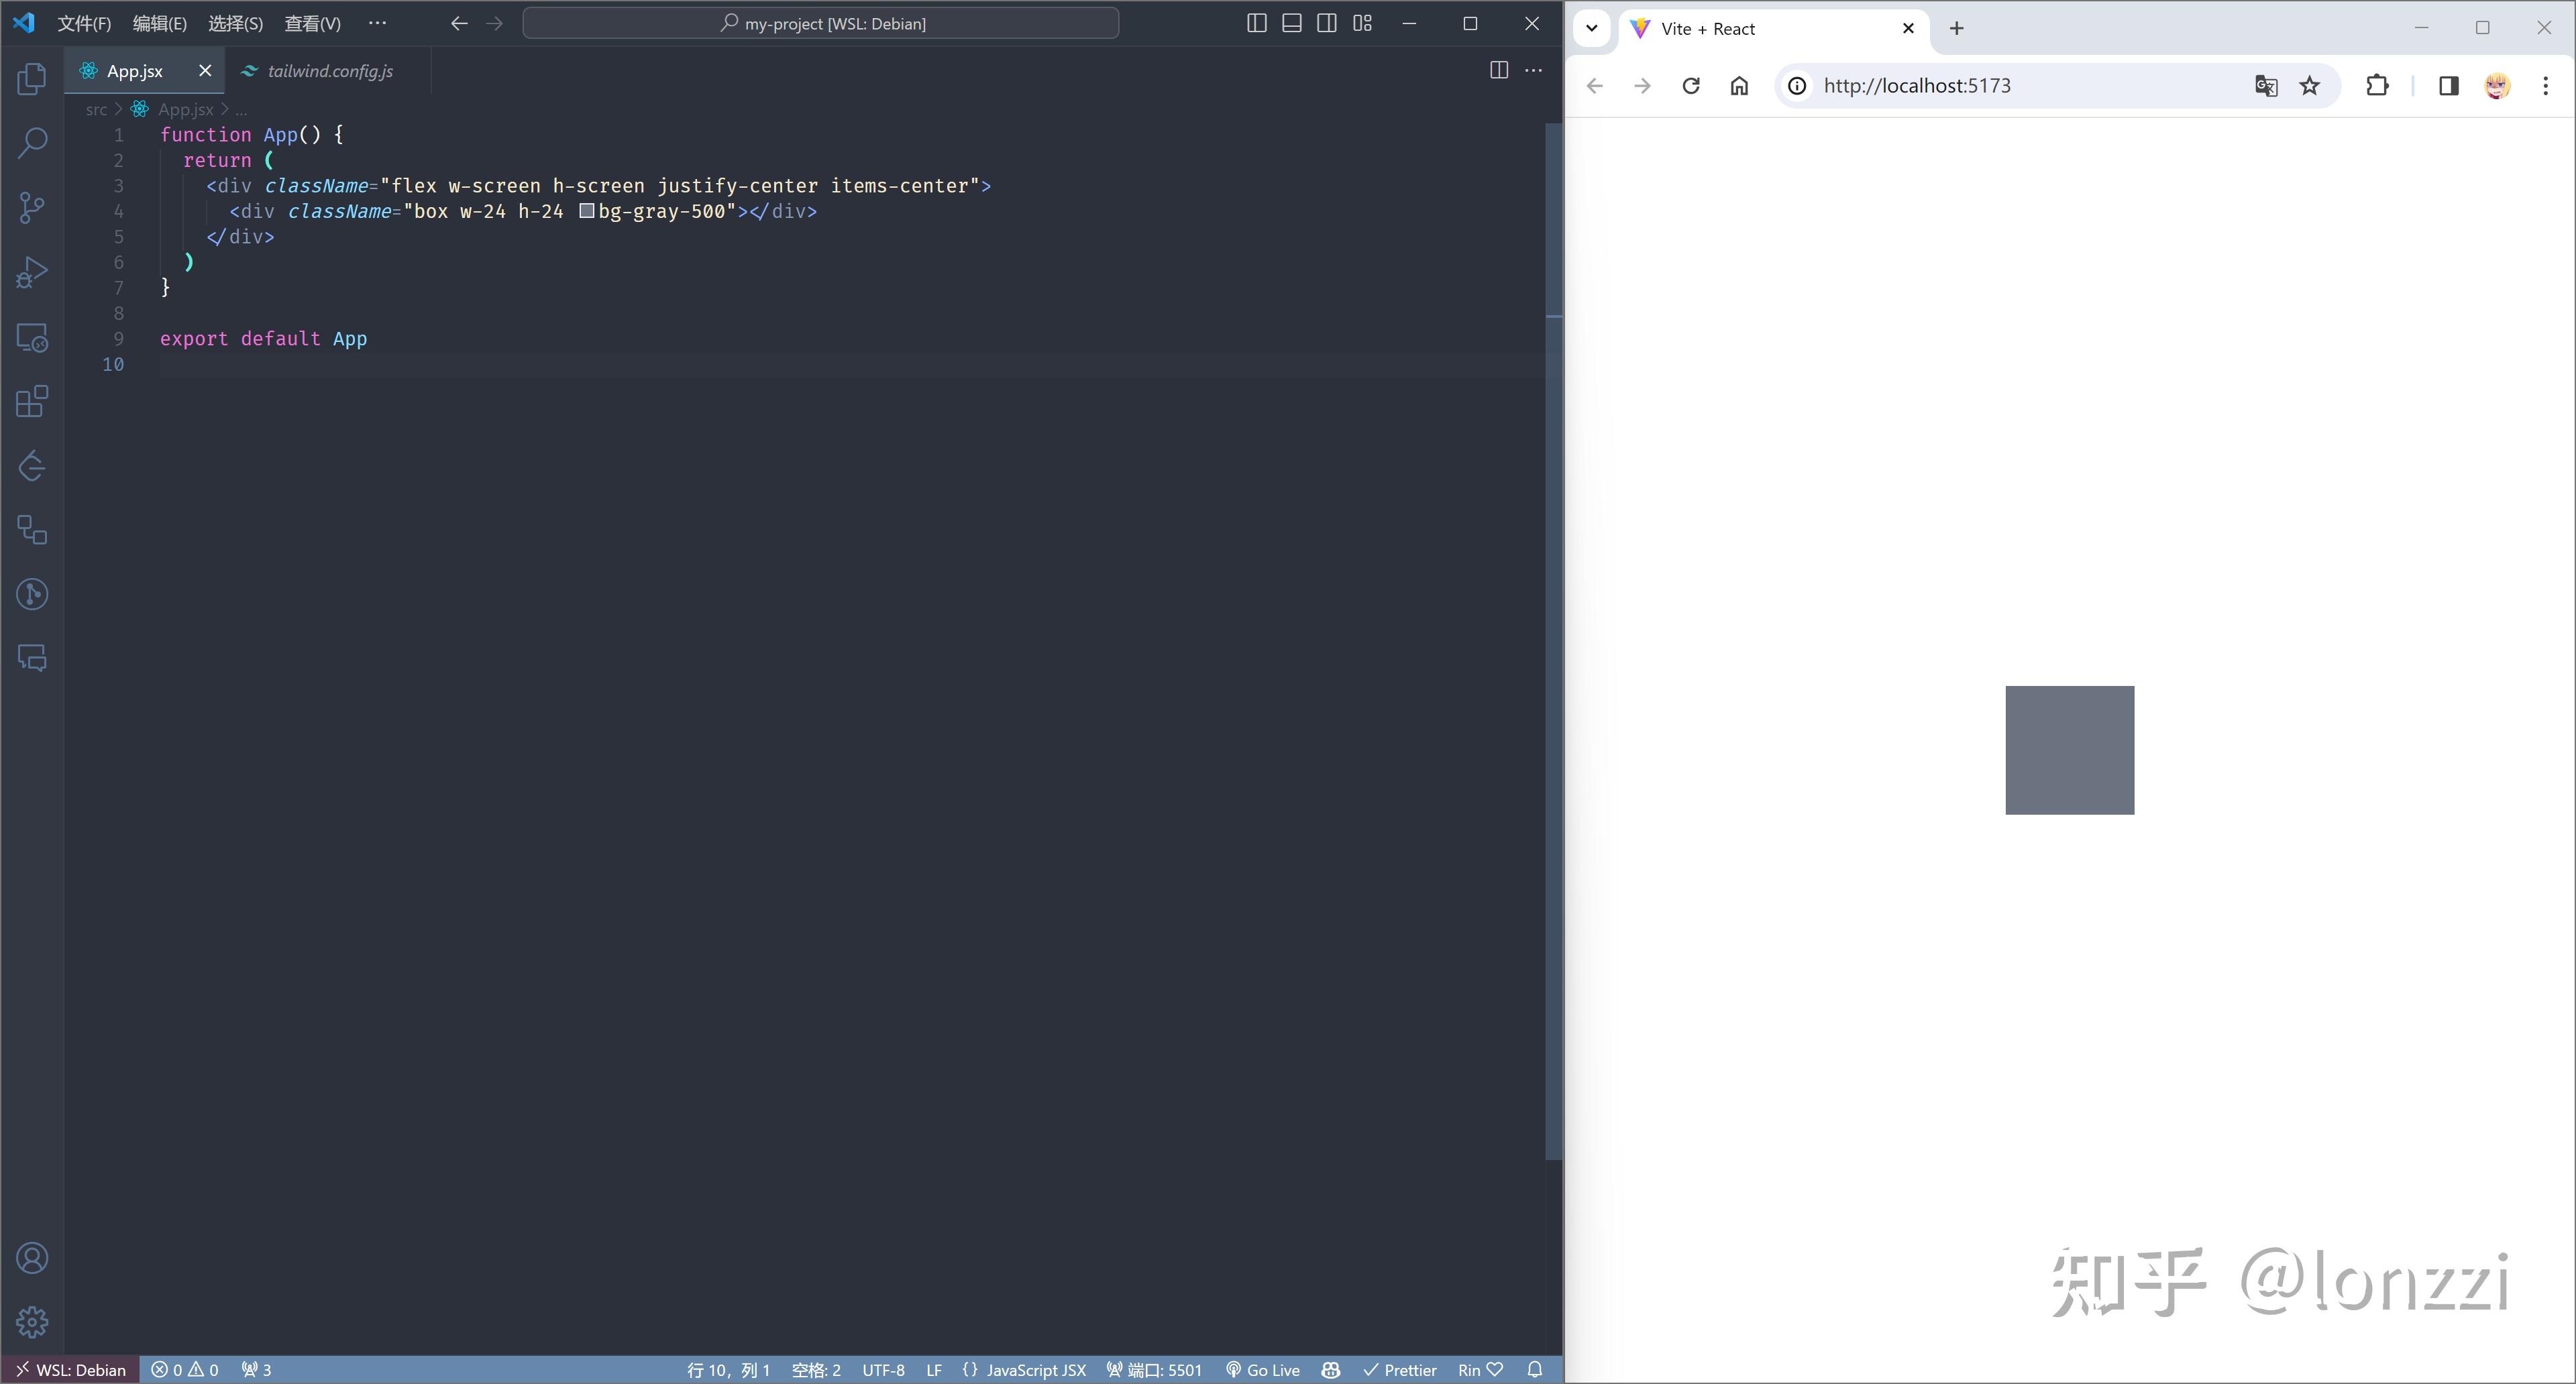Open the Source Control view
This screenshot has width=2576, height=1384.
pyautogui.click(x=32, y=208)
